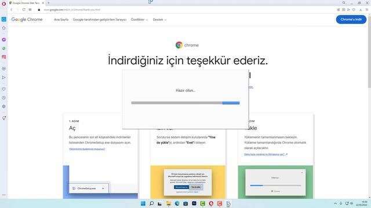Open Instagram in the Opera sidebar
Screen dimensions: 371x208
tap(4, 57)
